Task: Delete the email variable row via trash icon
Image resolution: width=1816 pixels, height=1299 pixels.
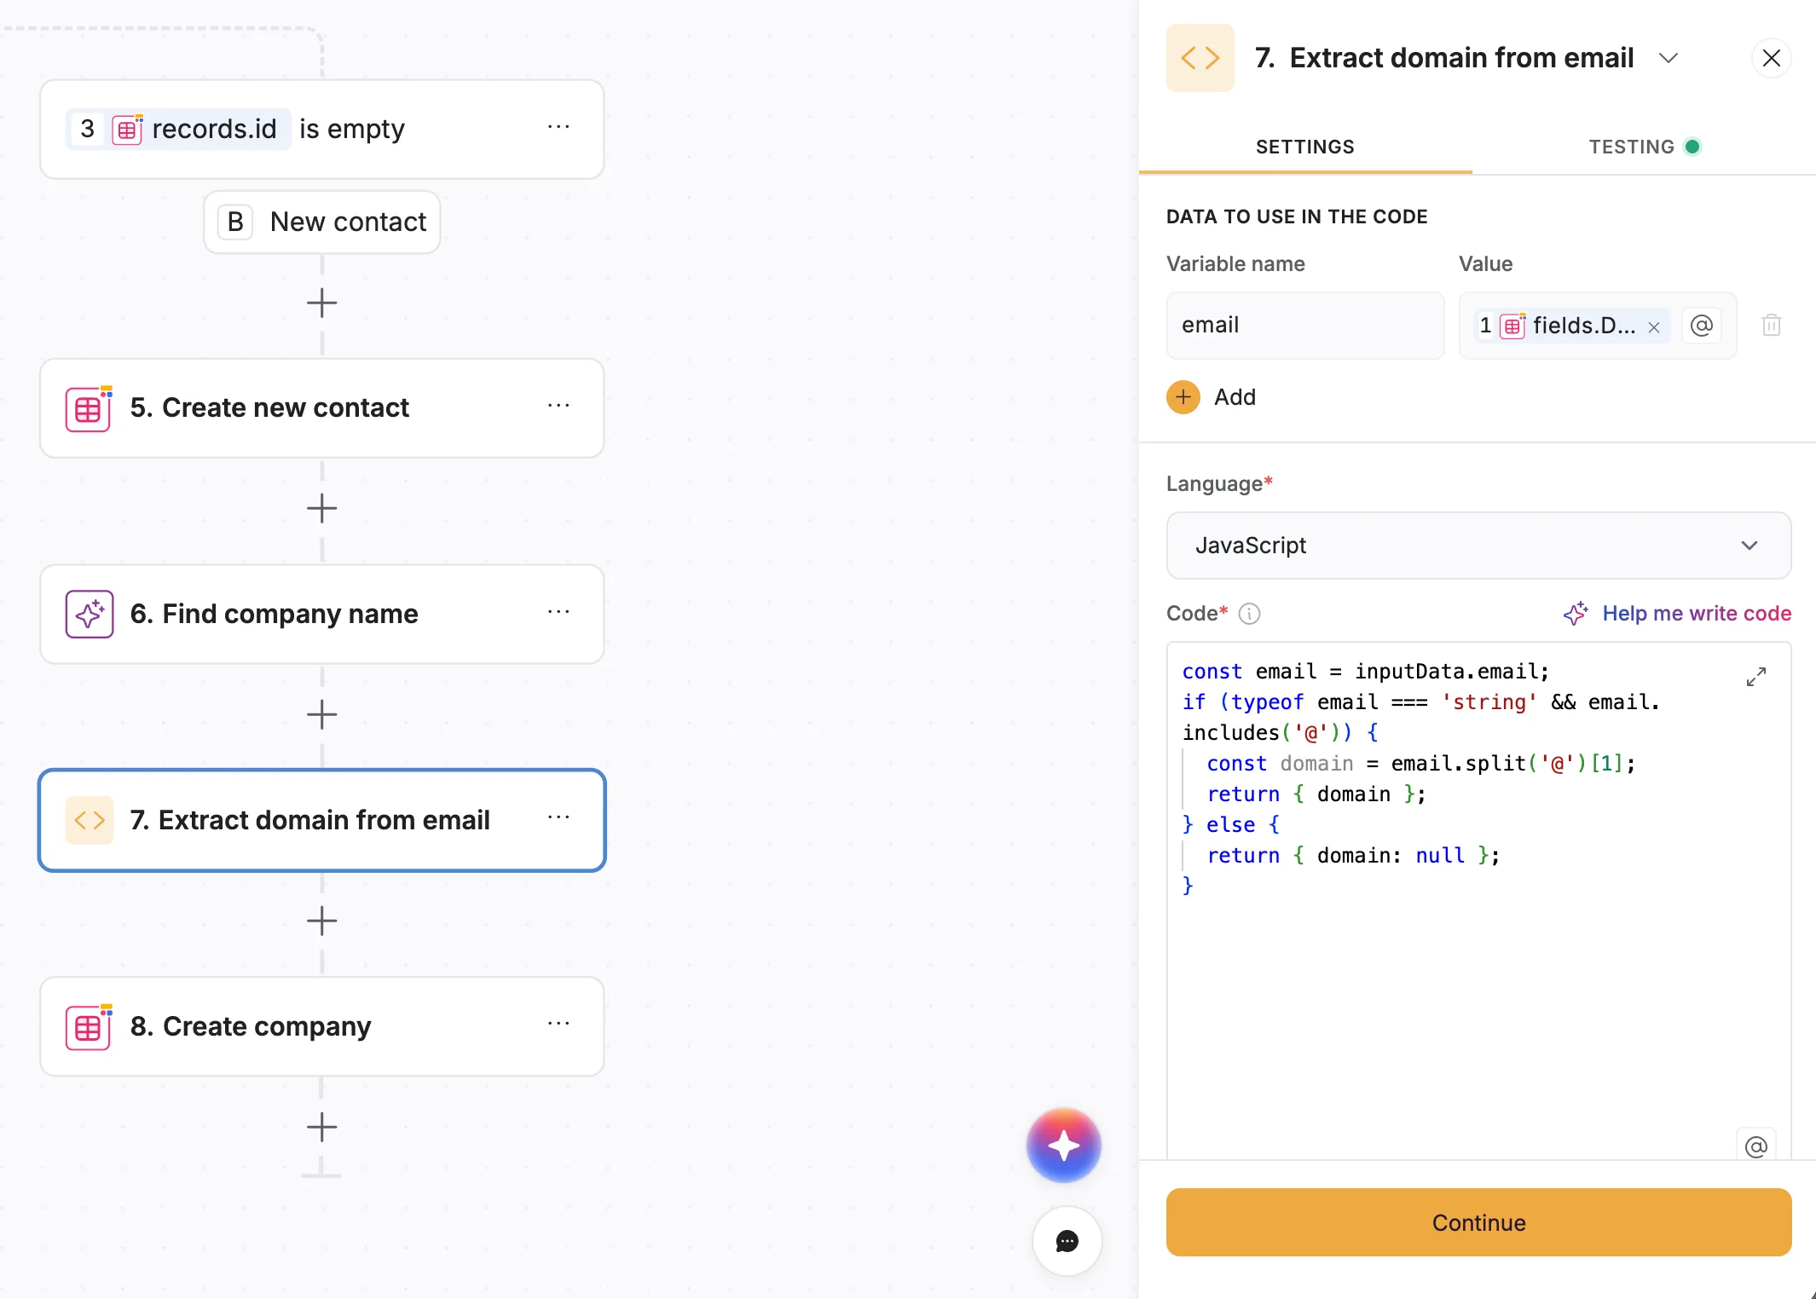Action: (1772, 326)
